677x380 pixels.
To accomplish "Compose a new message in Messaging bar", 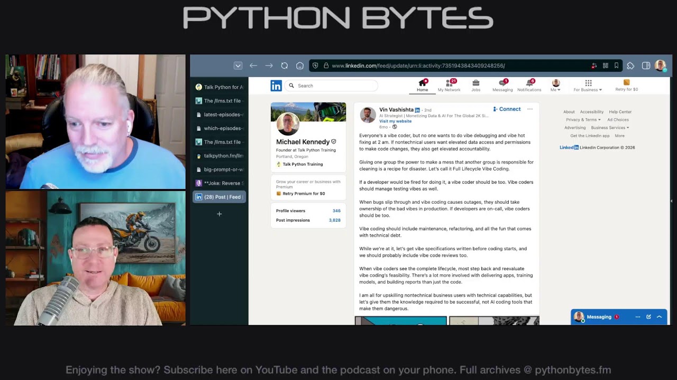I will pos(648,317).
